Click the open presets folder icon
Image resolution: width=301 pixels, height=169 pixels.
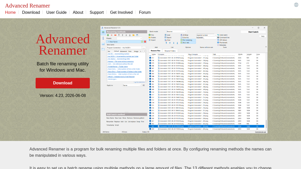click(x=133, y=35)
